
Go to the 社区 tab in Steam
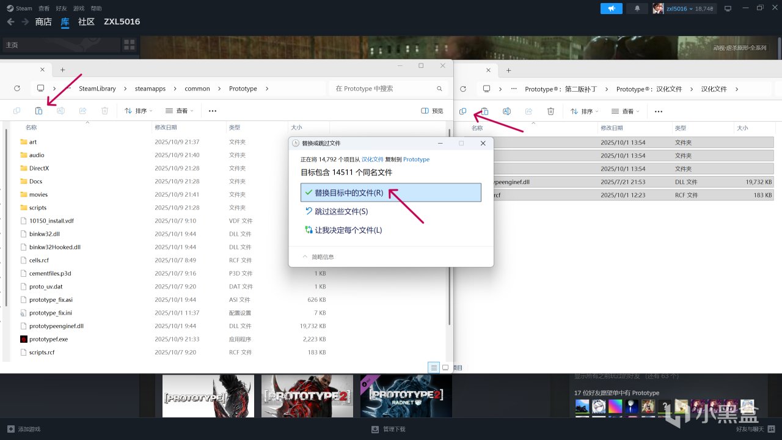(86, 21)
